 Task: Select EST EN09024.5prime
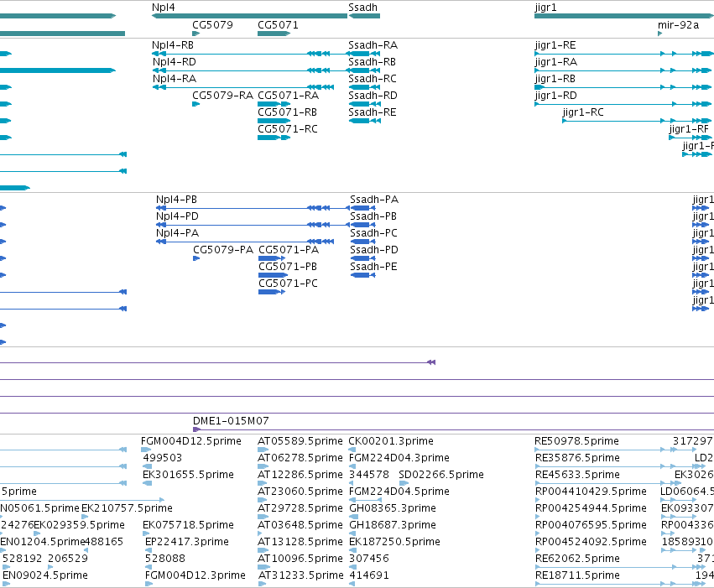pos(44,575)
